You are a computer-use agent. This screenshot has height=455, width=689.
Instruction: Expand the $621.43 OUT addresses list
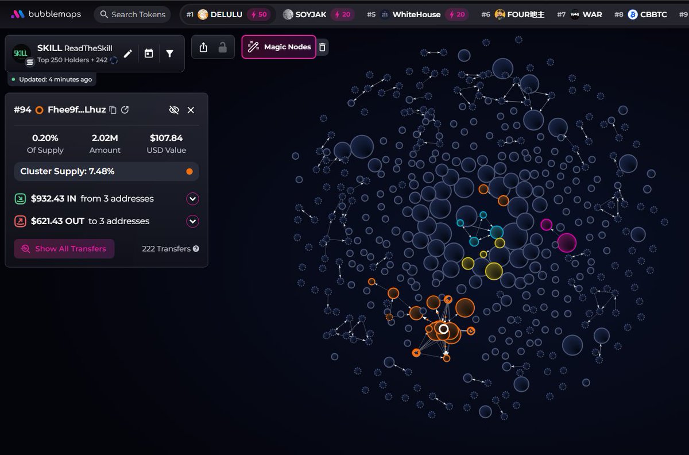193,221
